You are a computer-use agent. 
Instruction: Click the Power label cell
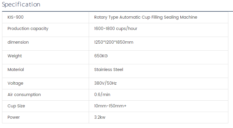click(14, 117)
